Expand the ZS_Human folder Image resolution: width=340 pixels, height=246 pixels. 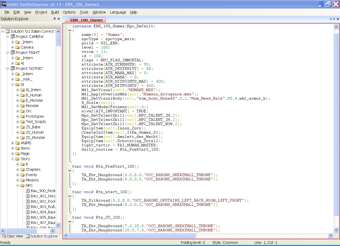click(x=18, y=132)
